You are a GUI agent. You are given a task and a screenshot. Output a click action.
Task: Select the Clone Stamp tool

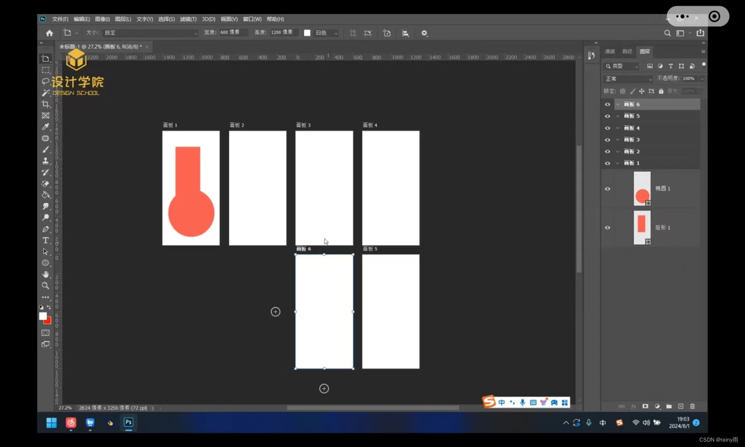click(x=46, y=161)
